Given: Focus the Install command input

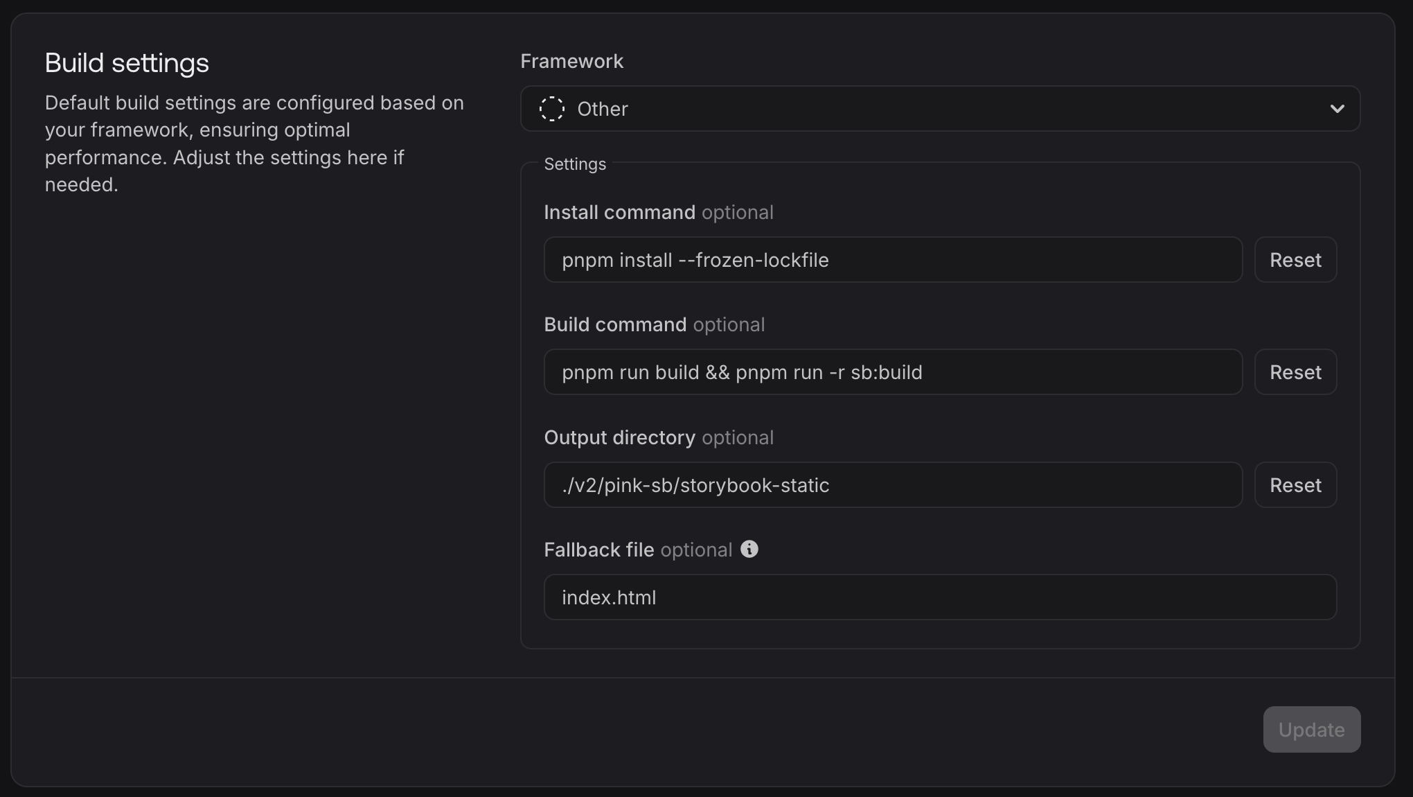Looking at the screenshot, I should coord(892,260).
